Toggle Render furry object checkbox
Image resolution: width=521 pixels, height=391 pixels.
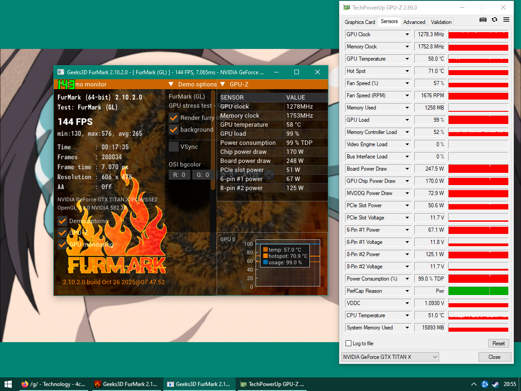pos(174,118)
